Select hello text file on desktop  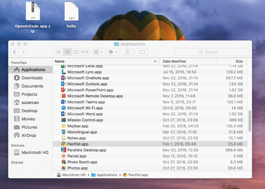pos(71,15)
